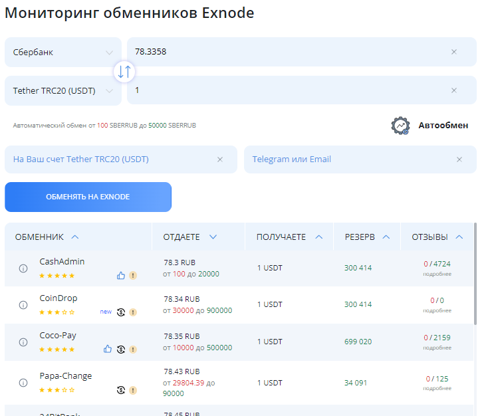
Task: Click the Автообмен label
Action: click(443, 126)
